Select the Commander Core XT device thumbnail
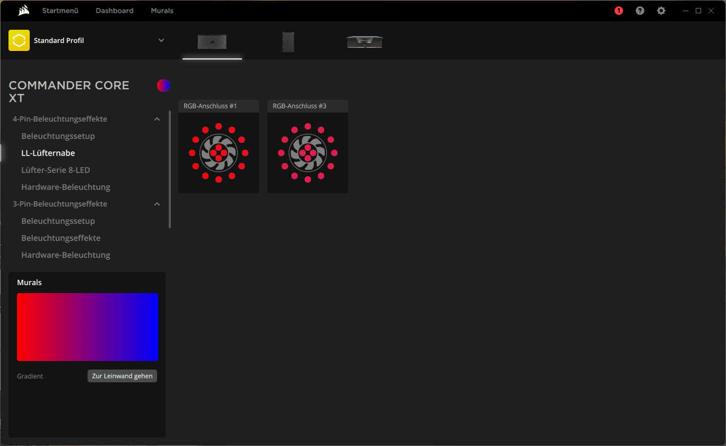This screenshot has width=726, height=446. [212, 41]
